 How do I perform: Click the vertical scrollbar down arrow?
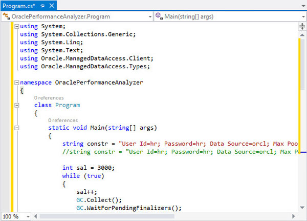point(302,208)
